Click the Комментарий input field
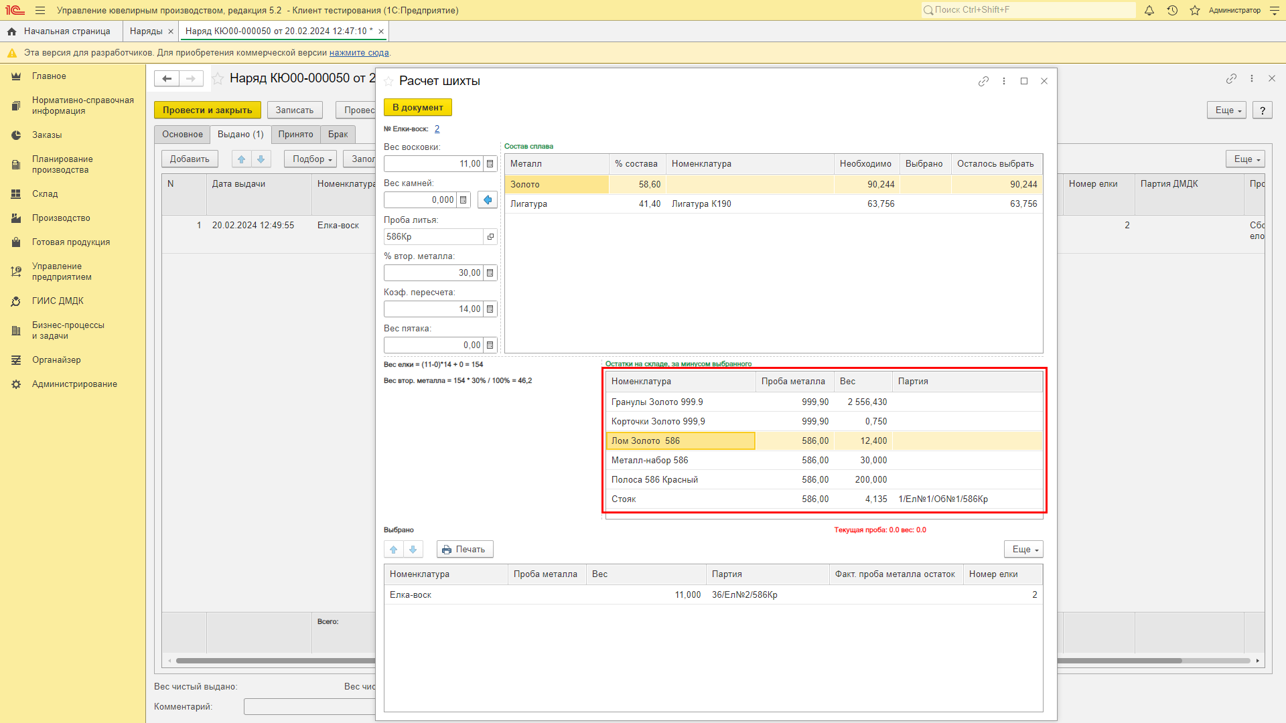The height and width of the screenshot is (723, 1286). click(x=309, y=707)
